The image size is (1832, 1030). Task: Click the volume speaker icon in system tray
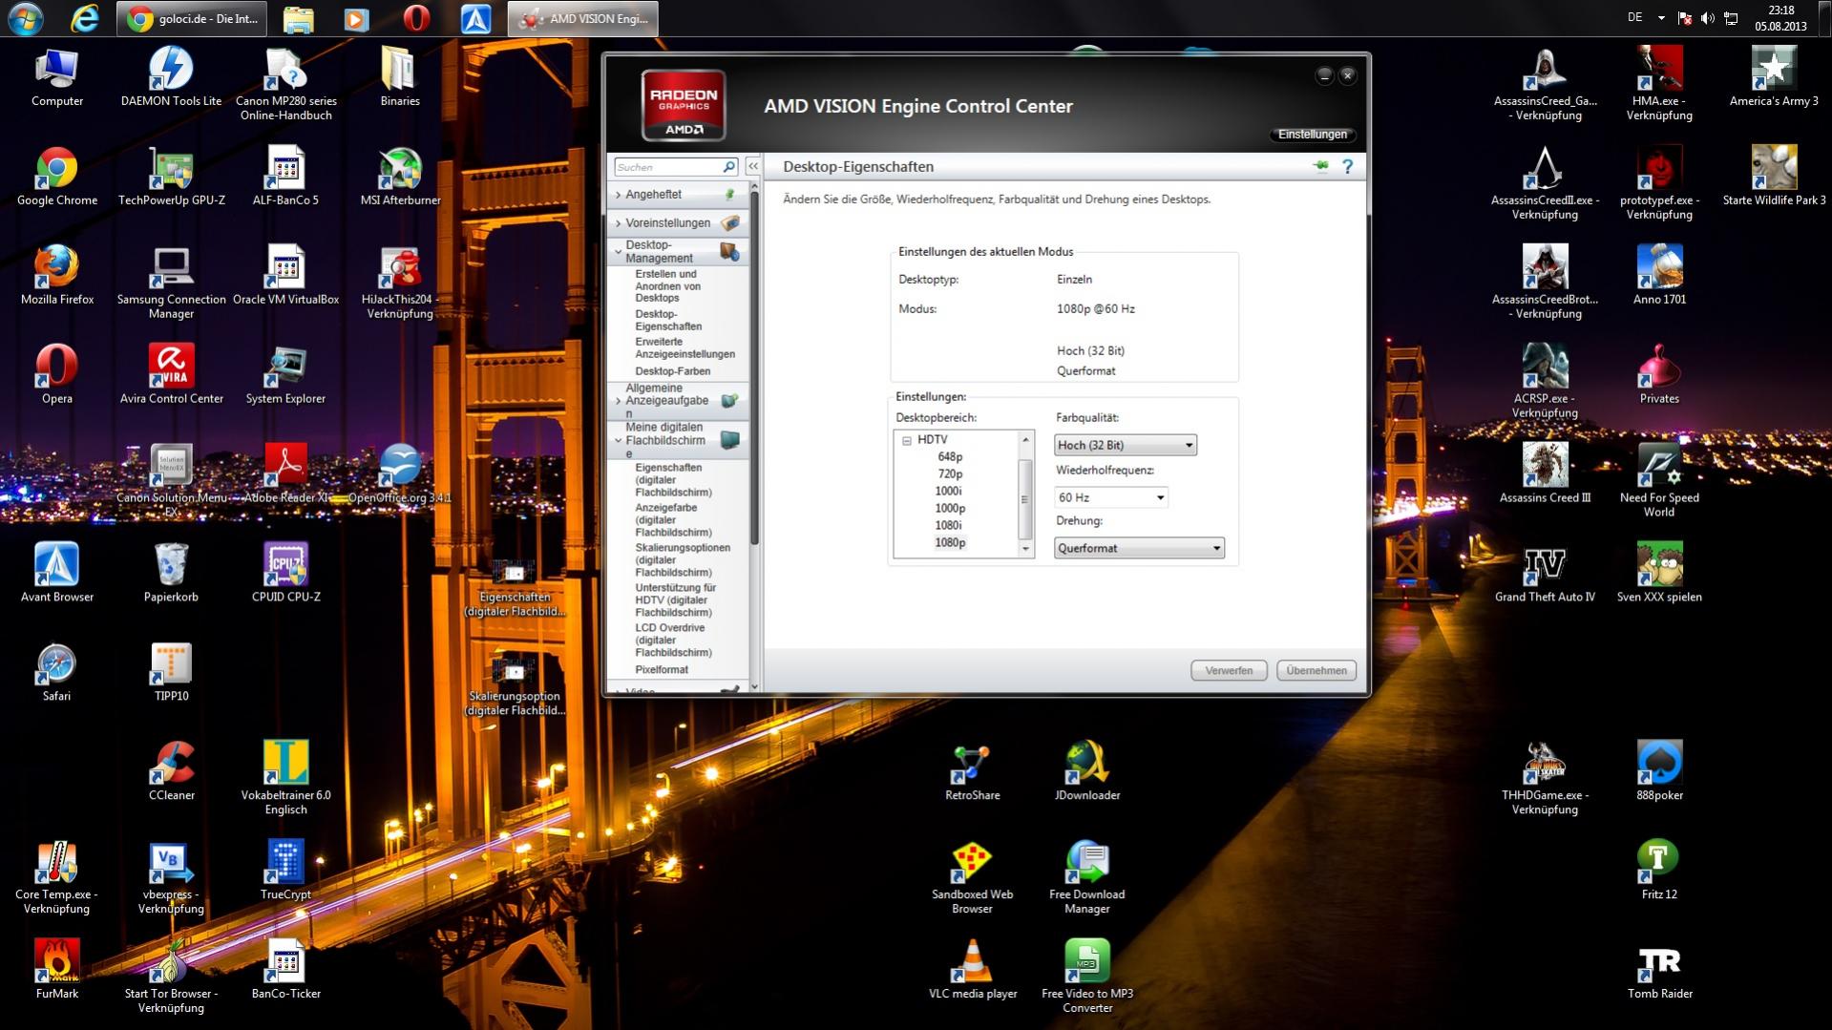pyautogui.click(x=1708, y=18)
